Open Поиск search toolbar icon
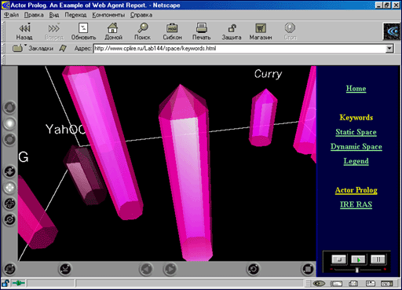Image resolution: width=402 pixels, height=290 pixels. 142,31
